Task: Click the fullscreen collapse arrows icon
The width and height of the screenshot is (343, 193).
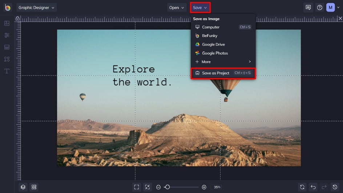Action: [x=148, y=187]
